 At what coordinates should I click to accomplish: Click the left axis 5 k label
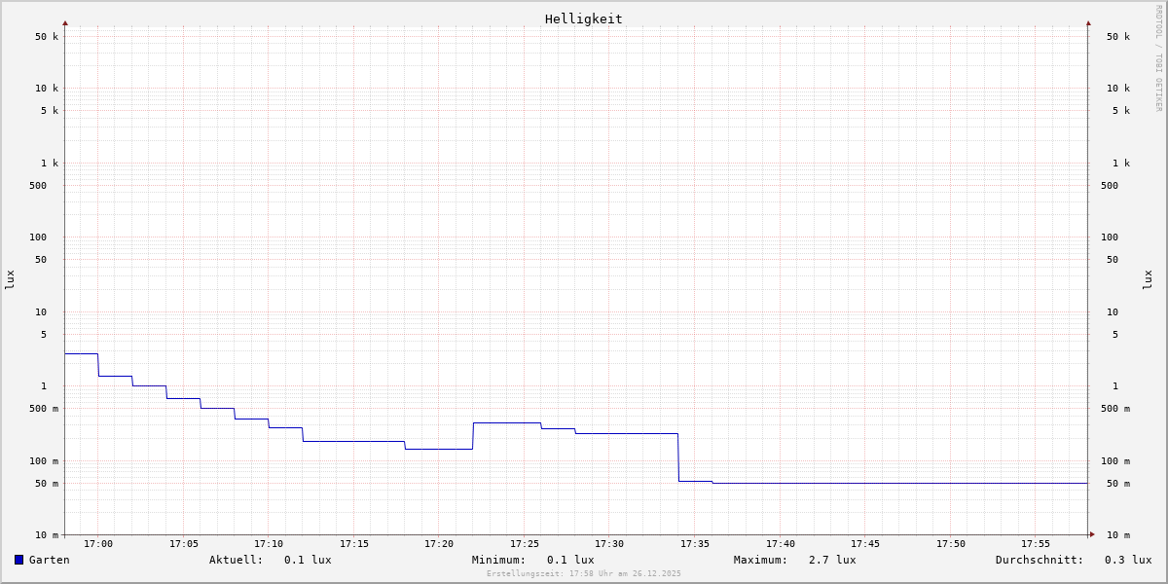(50, 111)
